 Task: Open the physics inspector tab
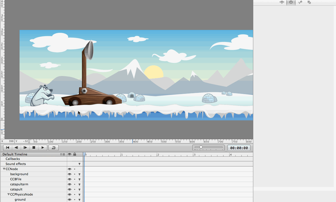coord(300,2)
